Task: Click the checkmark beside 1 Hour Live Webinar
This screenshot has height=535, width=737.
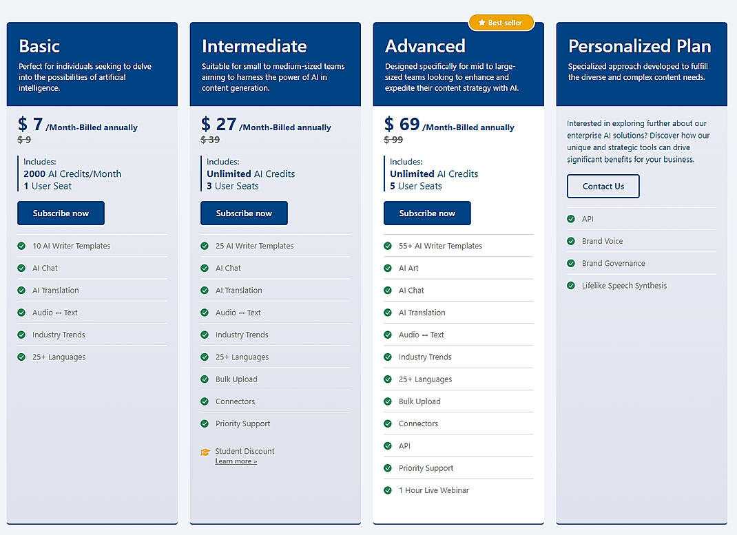Action: 388,490
